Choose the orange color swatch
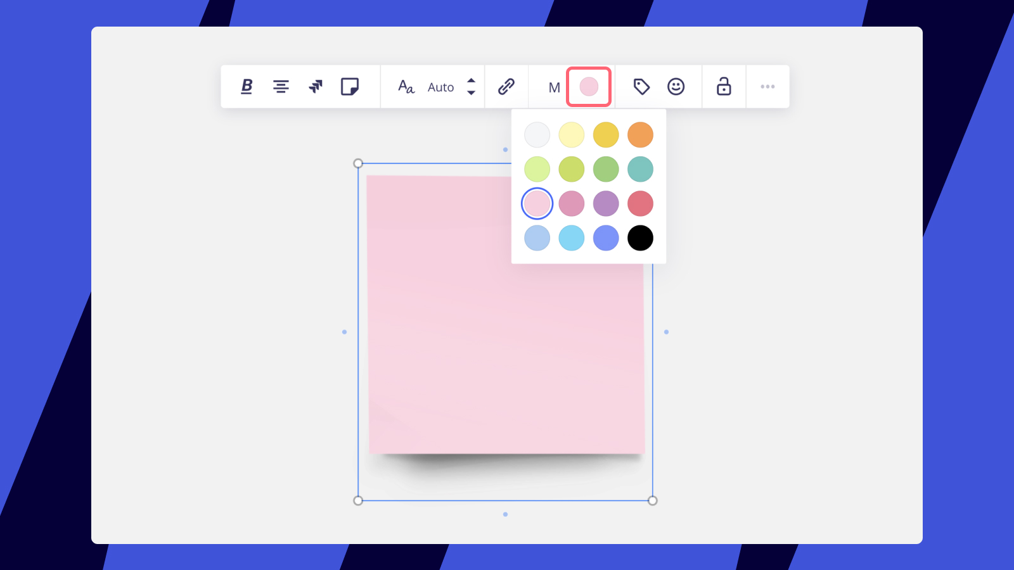The height and width of the screenshot is (570, 1014). pos(640,135)
